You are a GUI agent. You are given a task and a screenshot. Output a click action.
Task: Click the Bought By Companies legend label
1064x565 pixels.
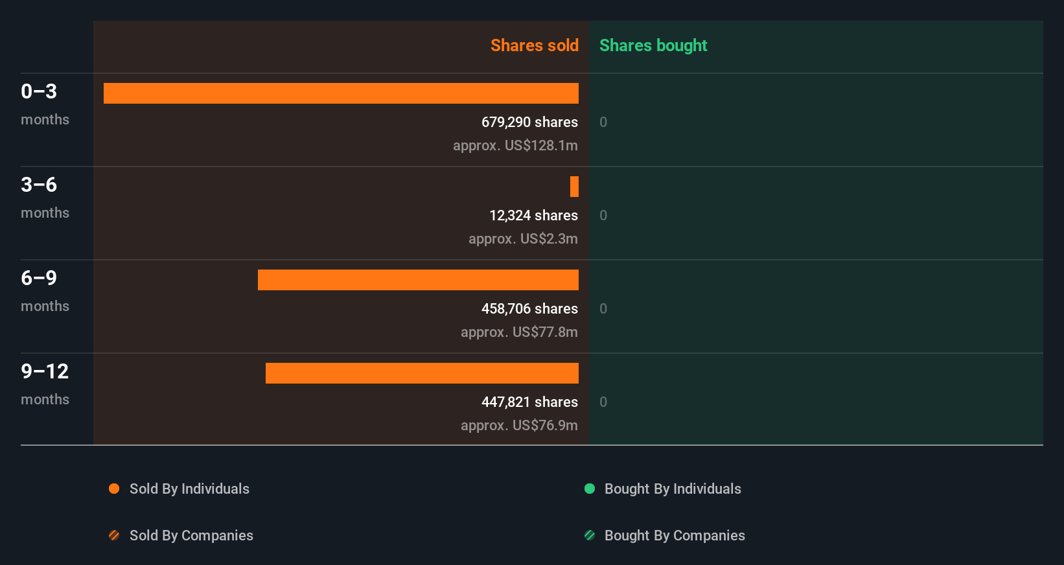coord(675,535)
